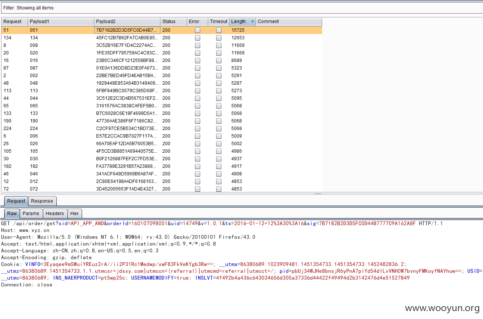Select the Request tab
Image resolution: width=483 pixels, height=319 pixels.
pos(16,201)
